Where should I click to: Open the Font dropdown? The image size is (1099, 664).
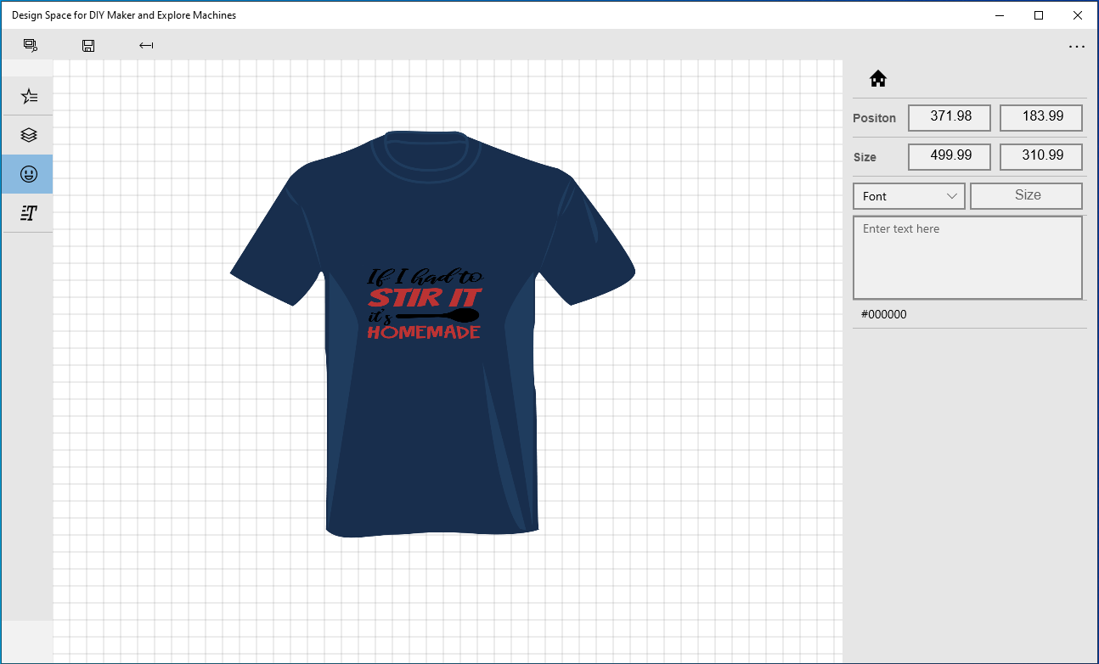[909, 196]
